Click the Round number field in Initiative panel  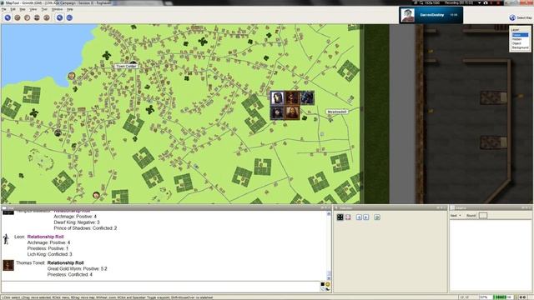point(483,216)
